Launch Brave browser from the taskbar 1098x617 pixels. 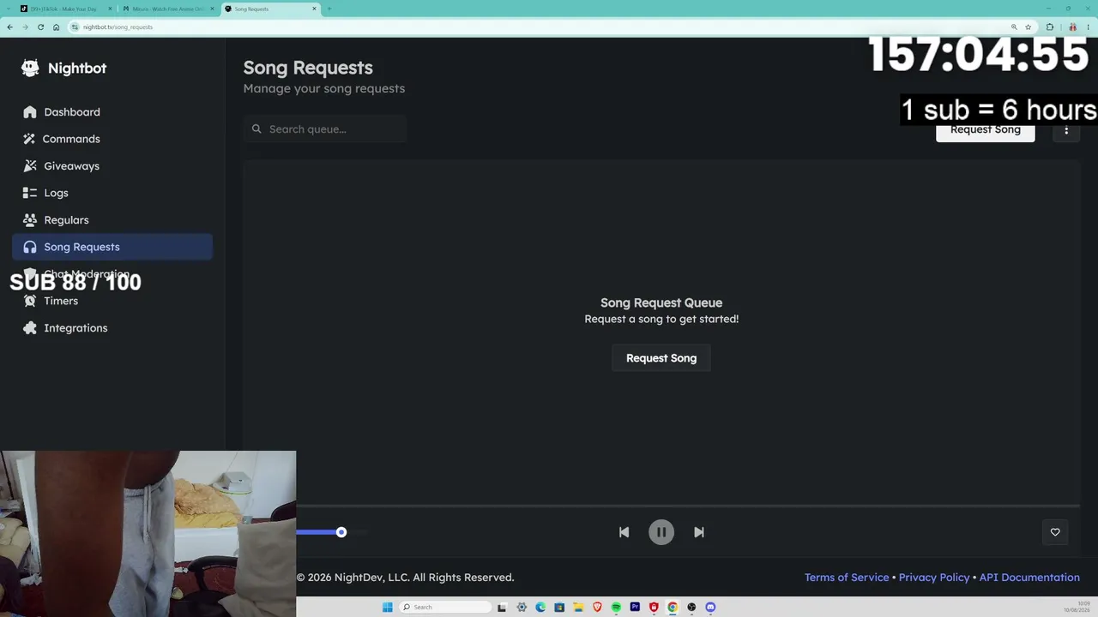pyautogui.click(x=597, y=608)
